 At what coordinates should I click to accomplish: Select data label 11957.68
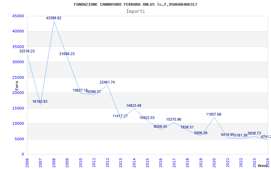click(214, 114)
